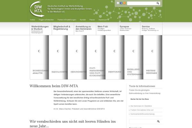Open the Presse menu item

pos(92,20)
